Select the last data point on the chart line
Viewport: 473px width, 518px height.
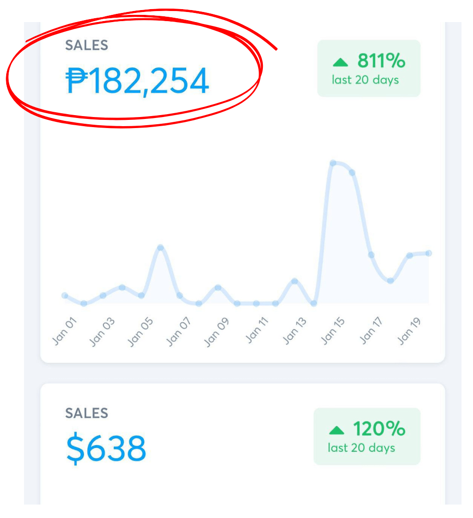(x=428, y=253)
